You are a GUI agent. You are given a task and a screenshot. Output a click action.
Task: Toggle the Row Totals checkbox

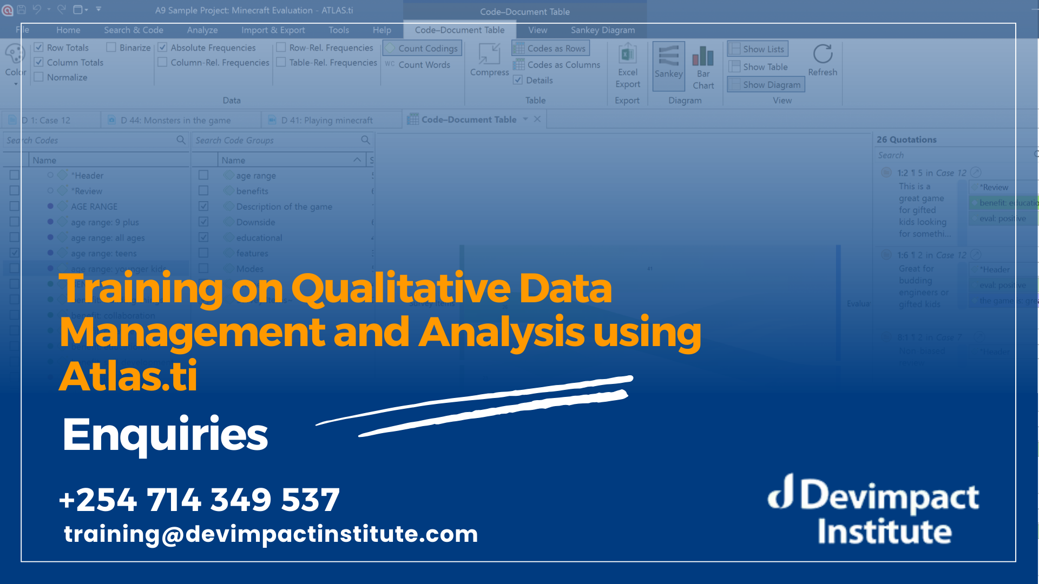[40, 47]
